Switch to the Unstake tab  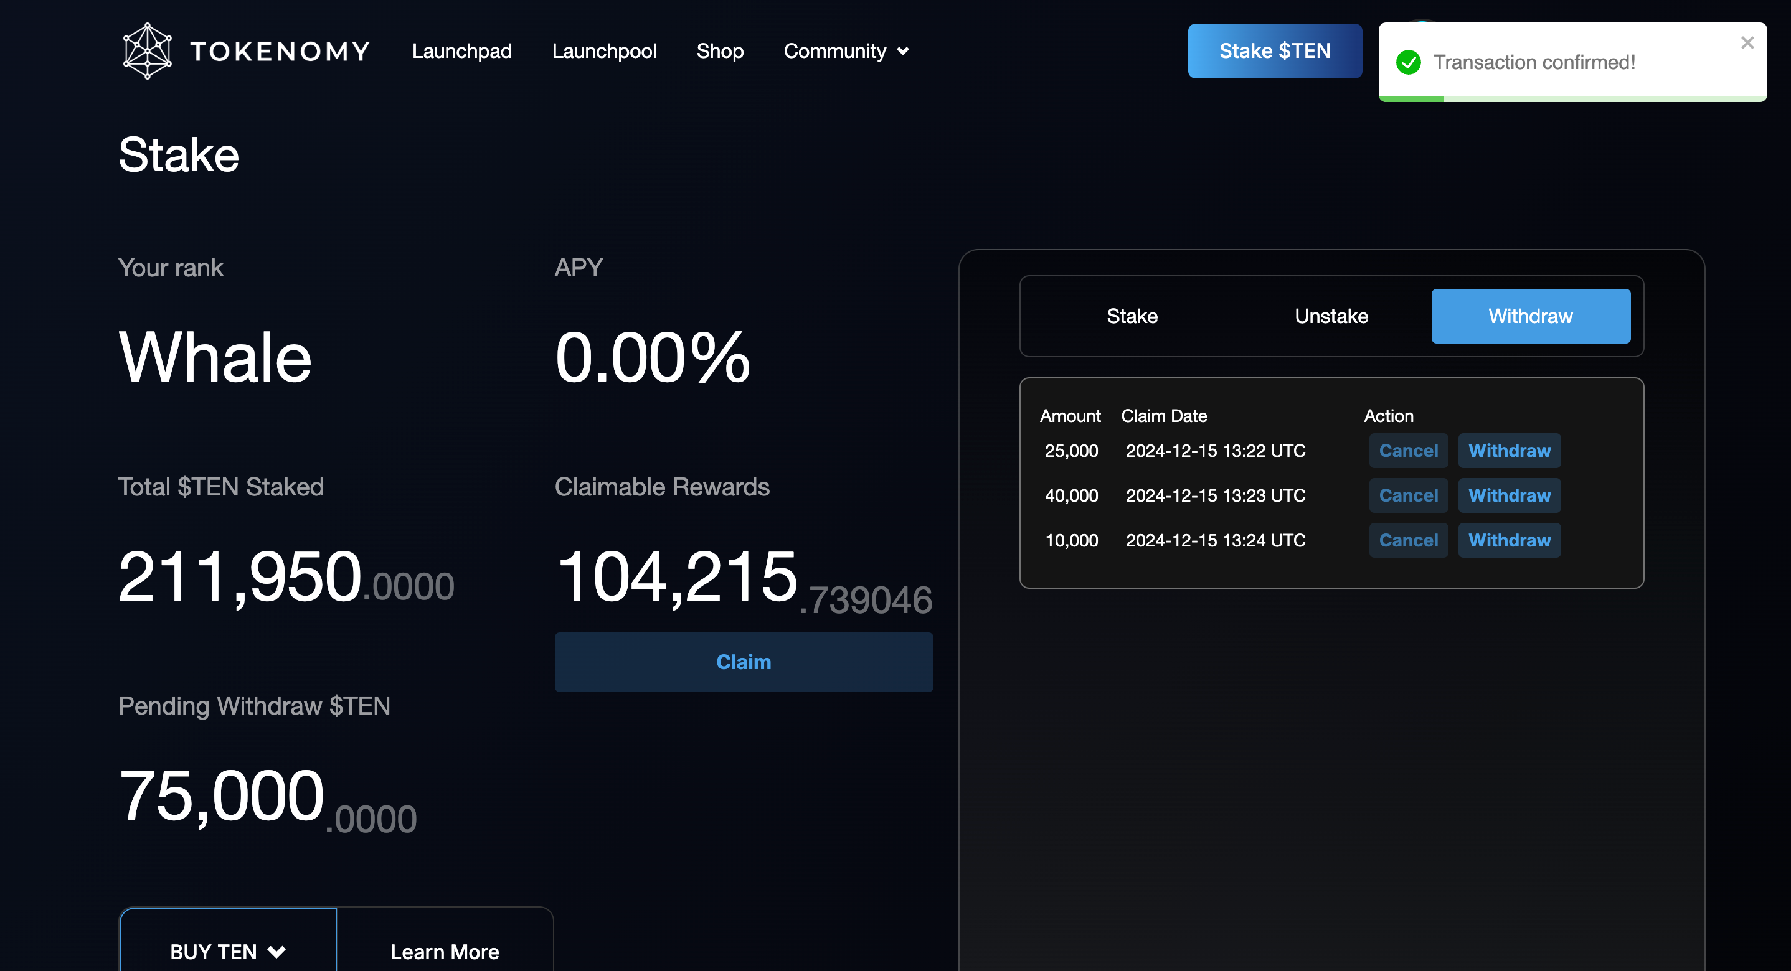1331,316
